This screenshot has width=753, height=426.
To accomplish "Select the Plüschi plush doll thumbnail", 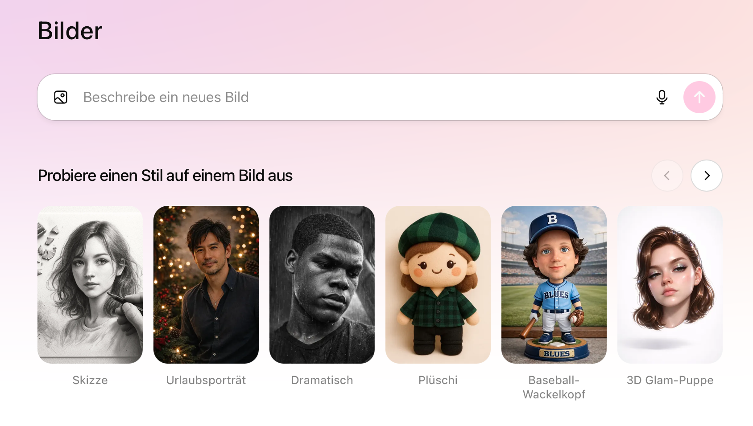I will click(438, 284).
